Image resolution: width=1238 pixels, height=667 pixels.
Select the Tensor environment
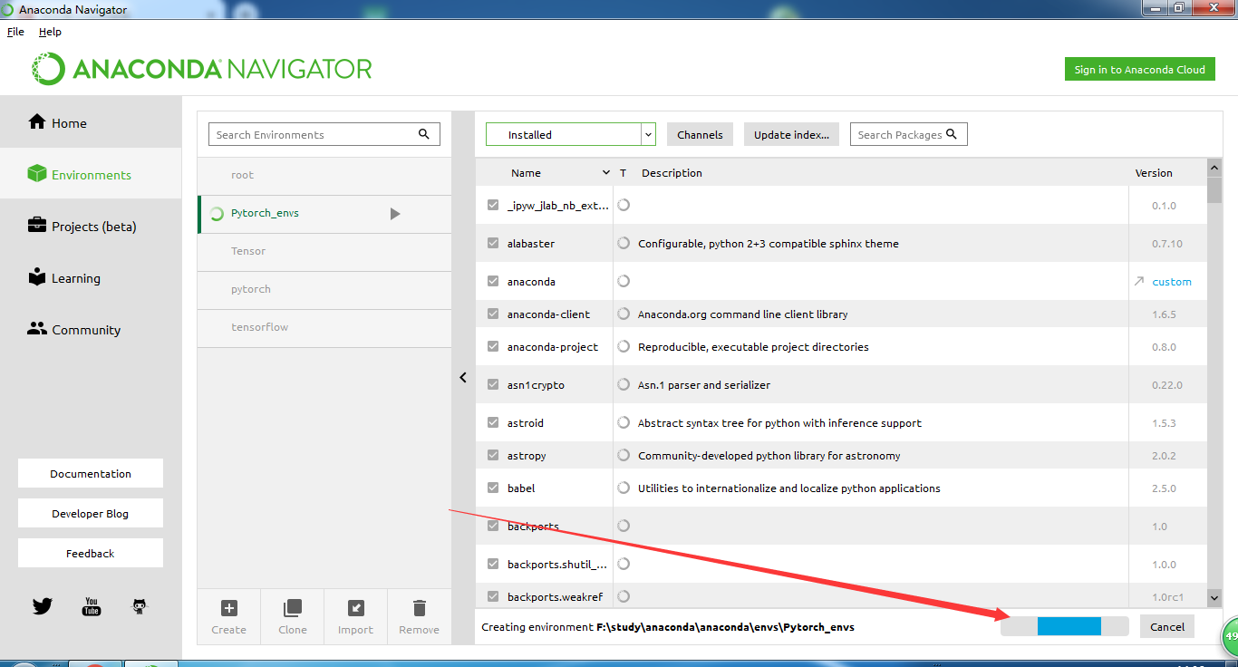point(324,252)
